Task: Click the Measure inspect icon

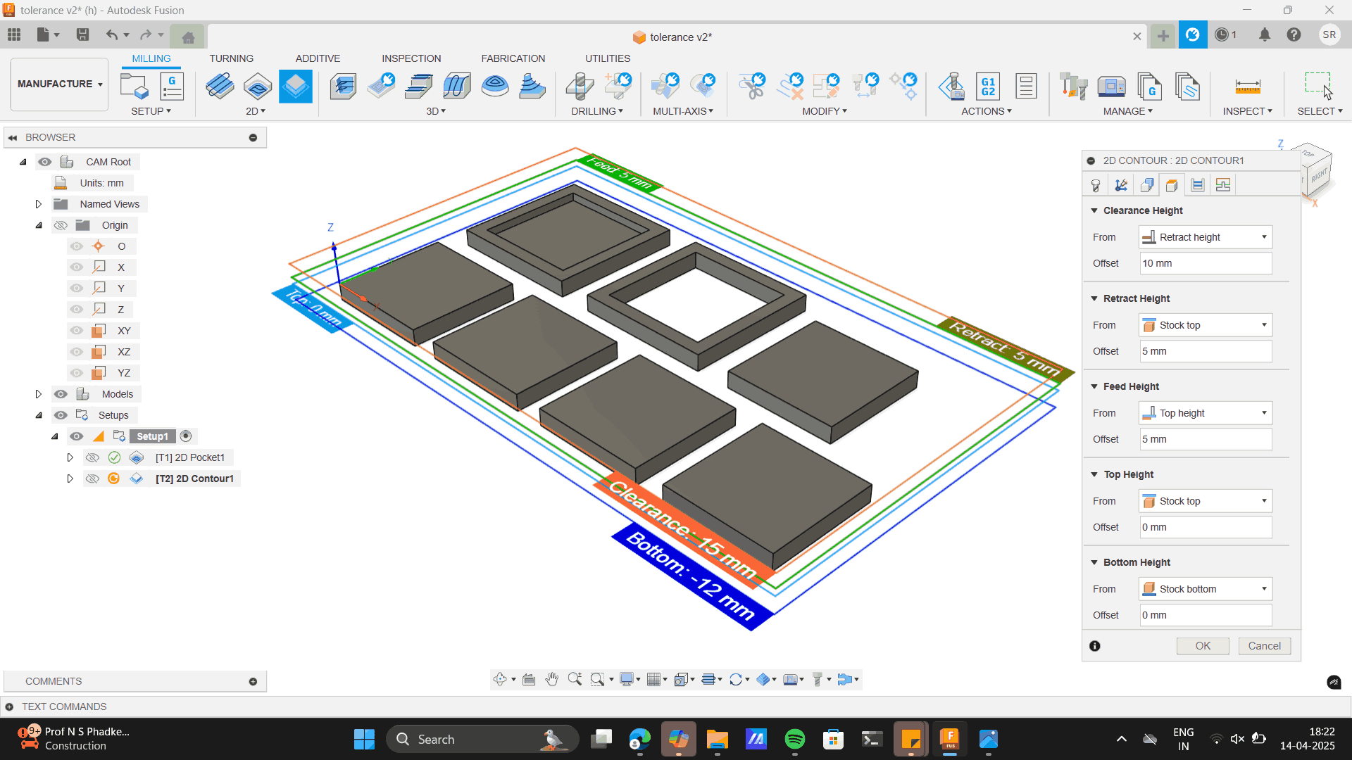Action: click(x=1248, y=87)
